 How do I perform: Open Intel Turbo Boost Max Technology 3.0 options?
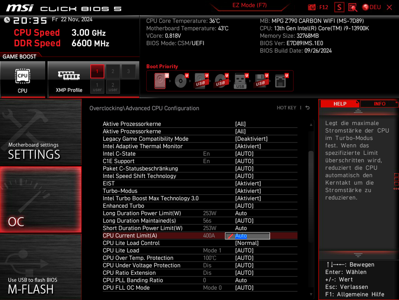248,198
